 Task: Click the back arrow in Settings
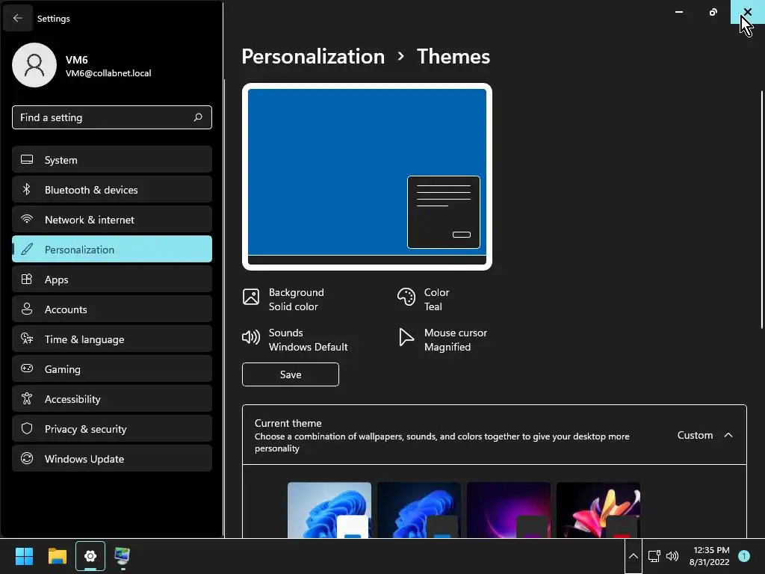click(18, 18)
